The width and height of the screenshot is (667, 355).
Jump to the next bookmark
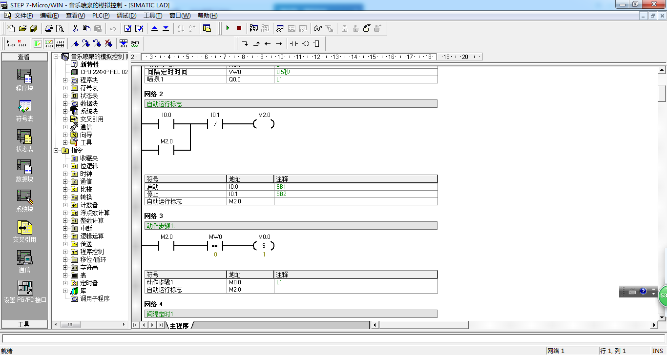tap(86, 43)
